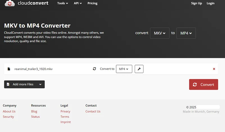Click Sign Up in the header
The image size is (225, 132).
point(196,3)
